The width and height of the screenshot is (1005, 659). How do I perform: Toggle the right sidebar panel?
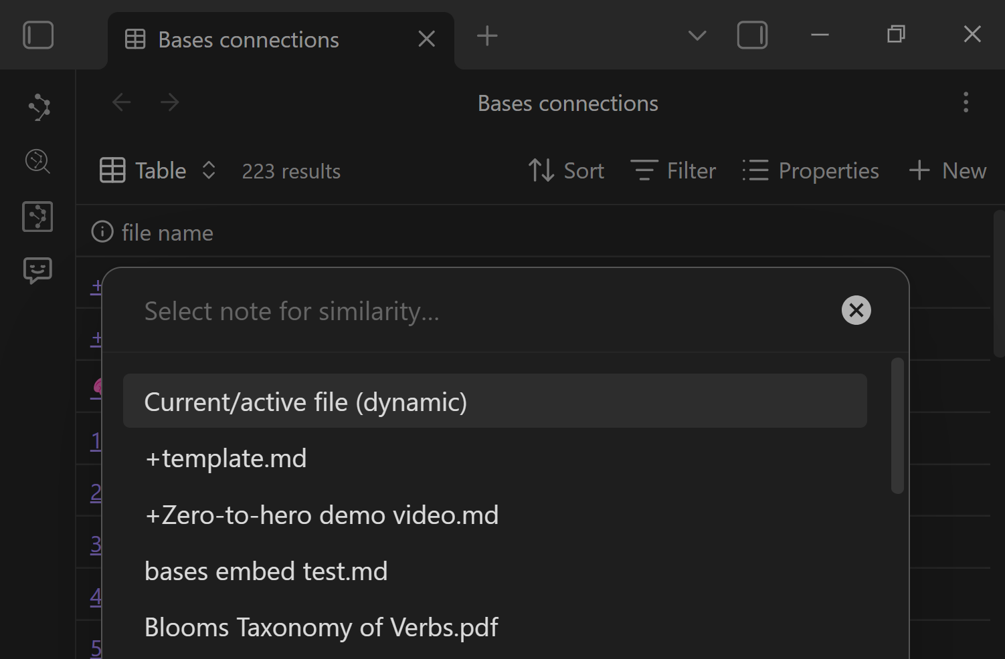pyautogui.click(x=752, y=35)
